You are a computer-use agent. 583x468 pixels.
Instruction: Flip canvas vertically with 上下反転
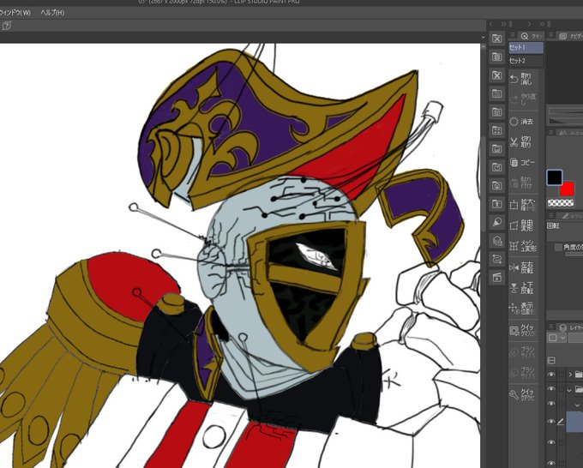pyautogui.click(x=522, y=288)
